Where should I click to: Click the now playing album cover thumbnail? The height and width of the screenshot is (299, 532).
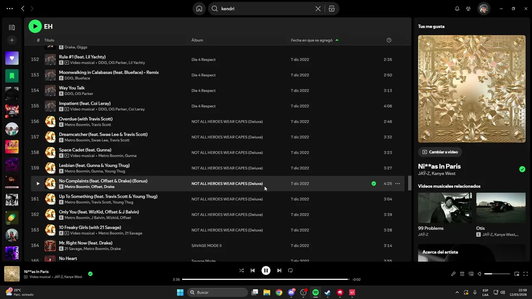[12, 274]
